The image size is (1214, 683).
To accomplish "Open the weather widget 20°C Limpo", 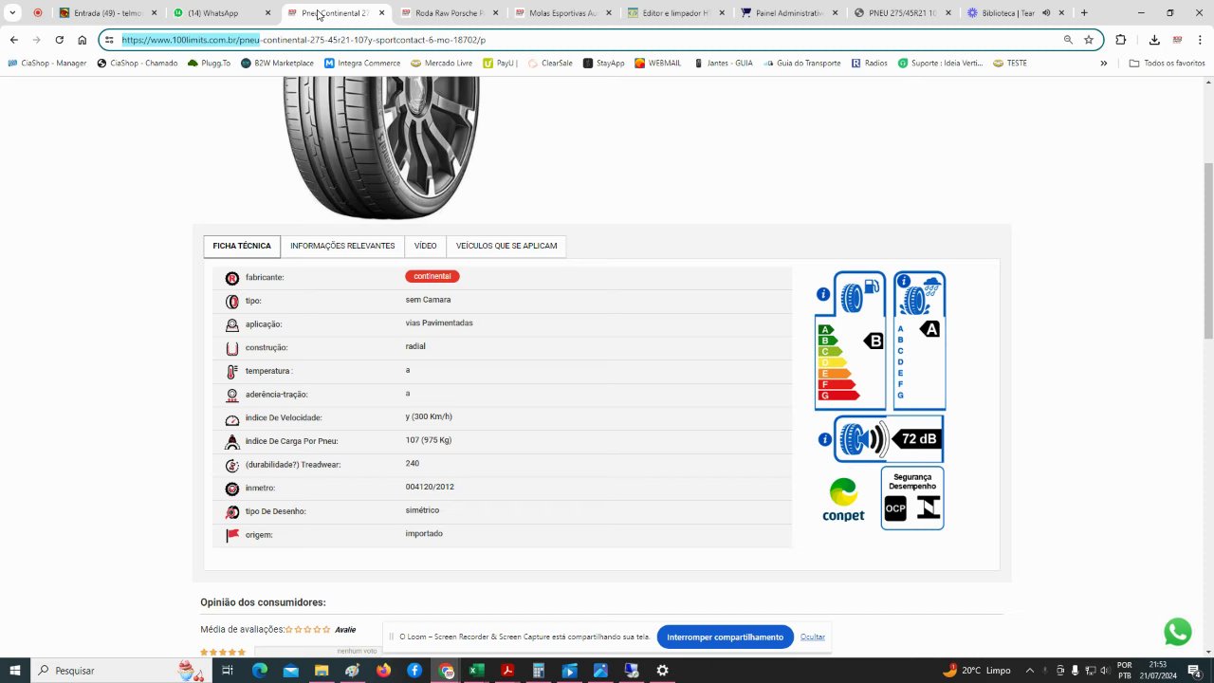I will (x=977, y=671).
